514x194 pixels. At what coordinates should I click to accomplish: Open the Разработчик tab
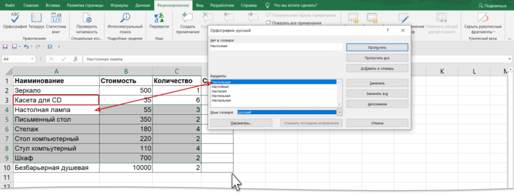[x=221, y=5]
